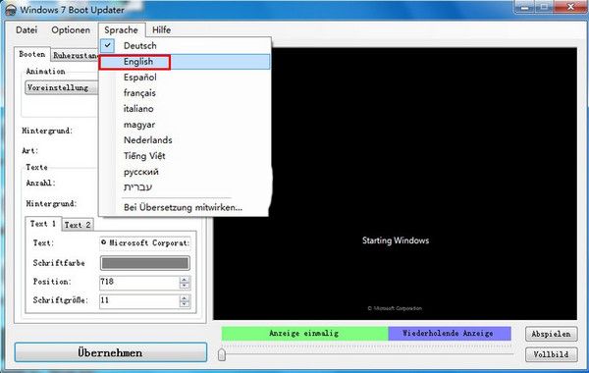
Task: Open the Hilfe menu
Action: point(162,30)
